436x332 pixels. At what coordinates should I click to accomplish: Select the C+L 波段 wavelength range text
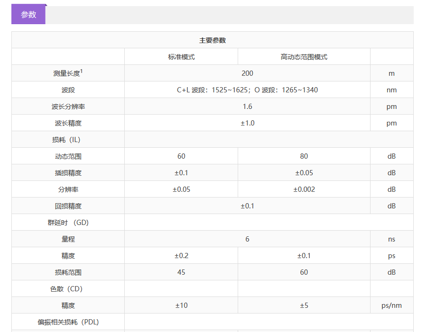pyautogui.click(x=247, y=90)
